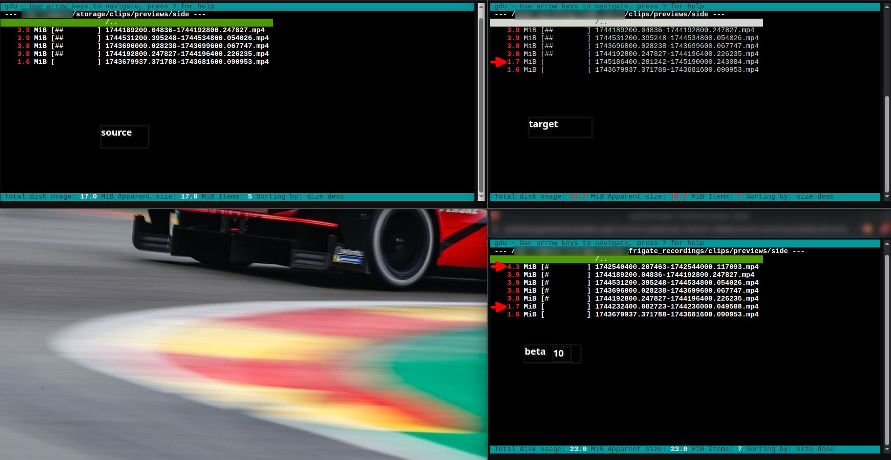The width and height of the screenshot is (891, 460).
Task: Select 1742540400.207463-1742544000.117093.mp4 file row
Action: click(632, 267)
